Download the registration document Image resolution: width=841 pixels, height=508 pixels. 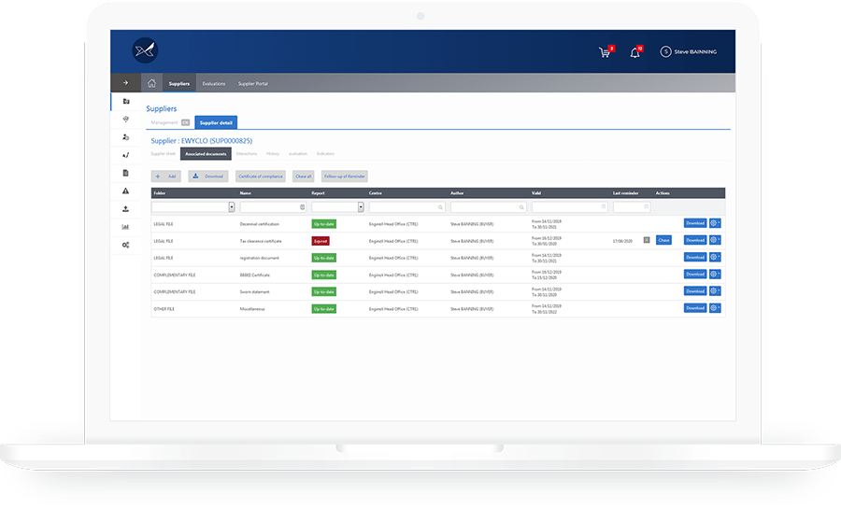(695, 257)
